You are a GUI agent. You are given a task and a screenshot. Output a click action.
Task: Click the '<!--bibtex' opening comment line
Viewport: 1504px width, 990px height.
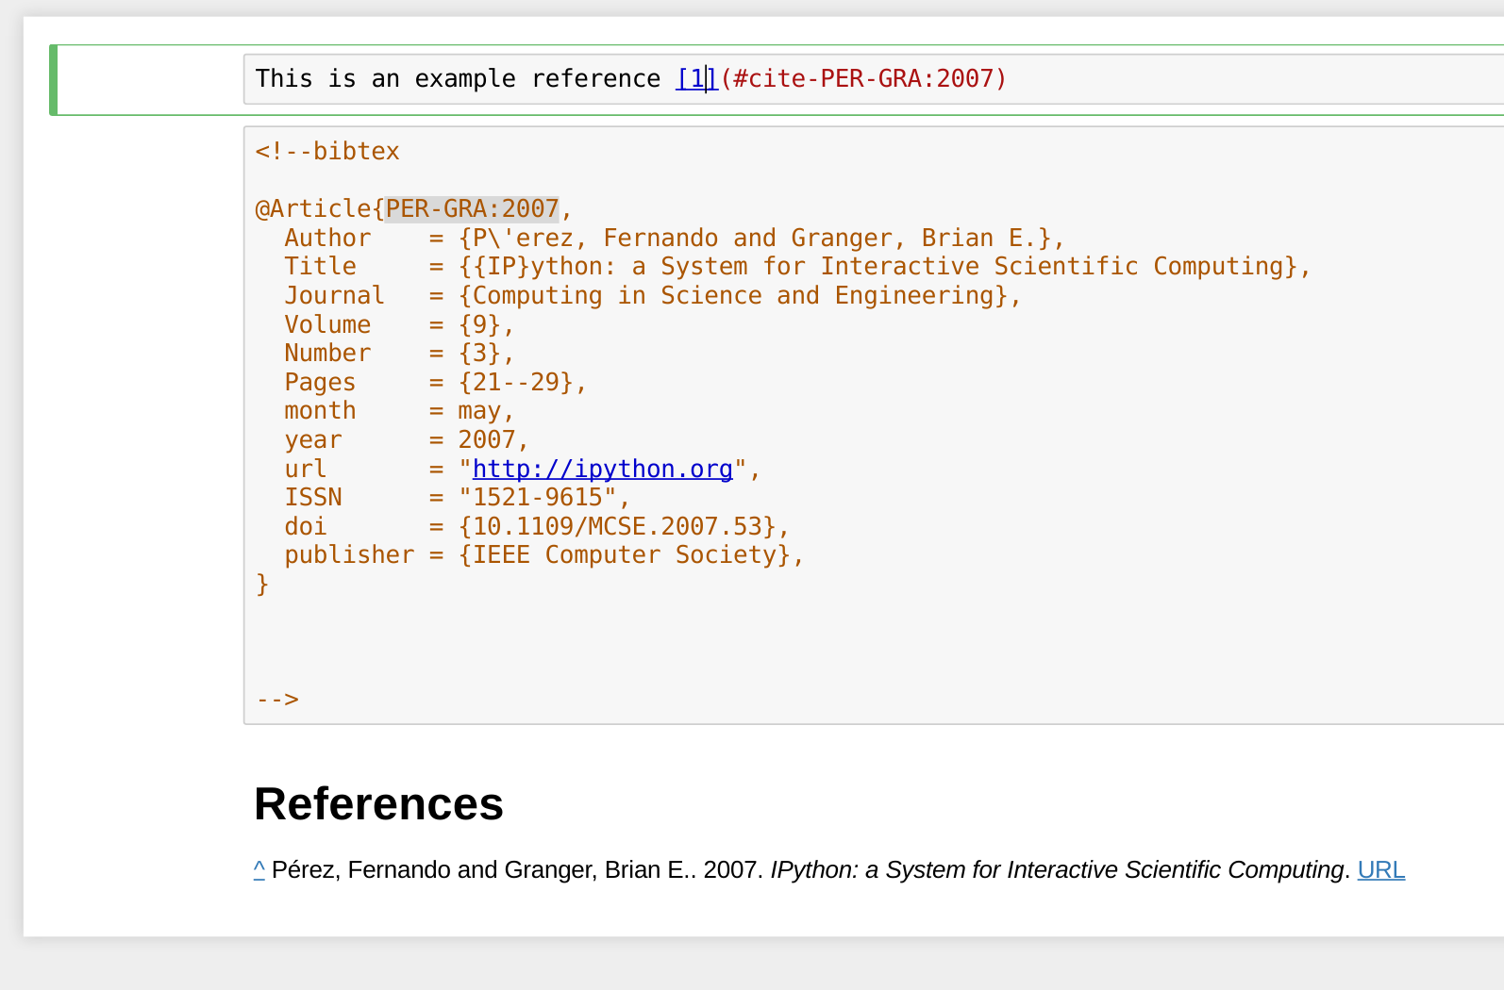coord(327,151)
